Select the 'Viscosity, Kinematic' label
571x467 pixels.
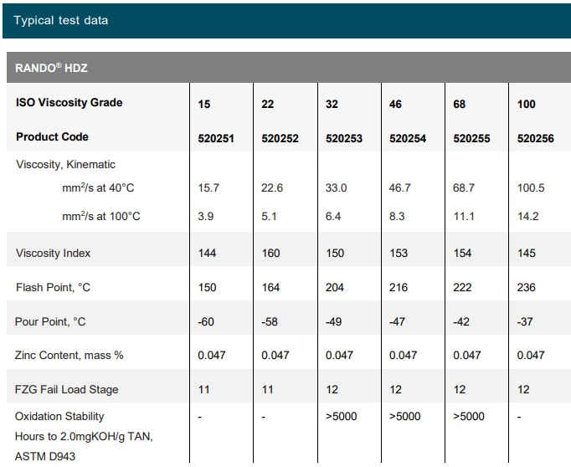tap(65, 165)
